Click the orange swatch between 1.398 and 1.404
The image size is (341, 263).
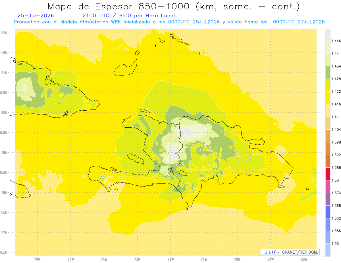(x=328, y=136)
